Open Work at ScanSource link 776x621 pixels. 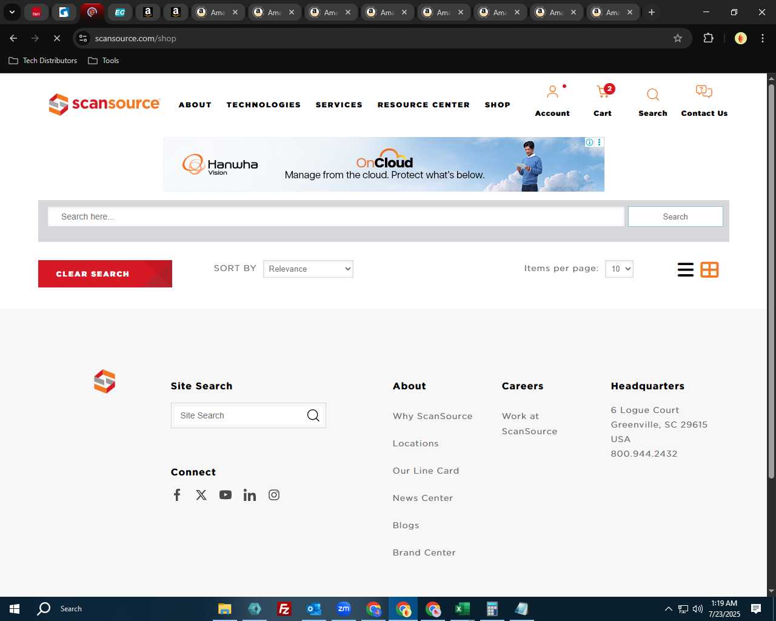pyautogui.click(x=529, y=423)
